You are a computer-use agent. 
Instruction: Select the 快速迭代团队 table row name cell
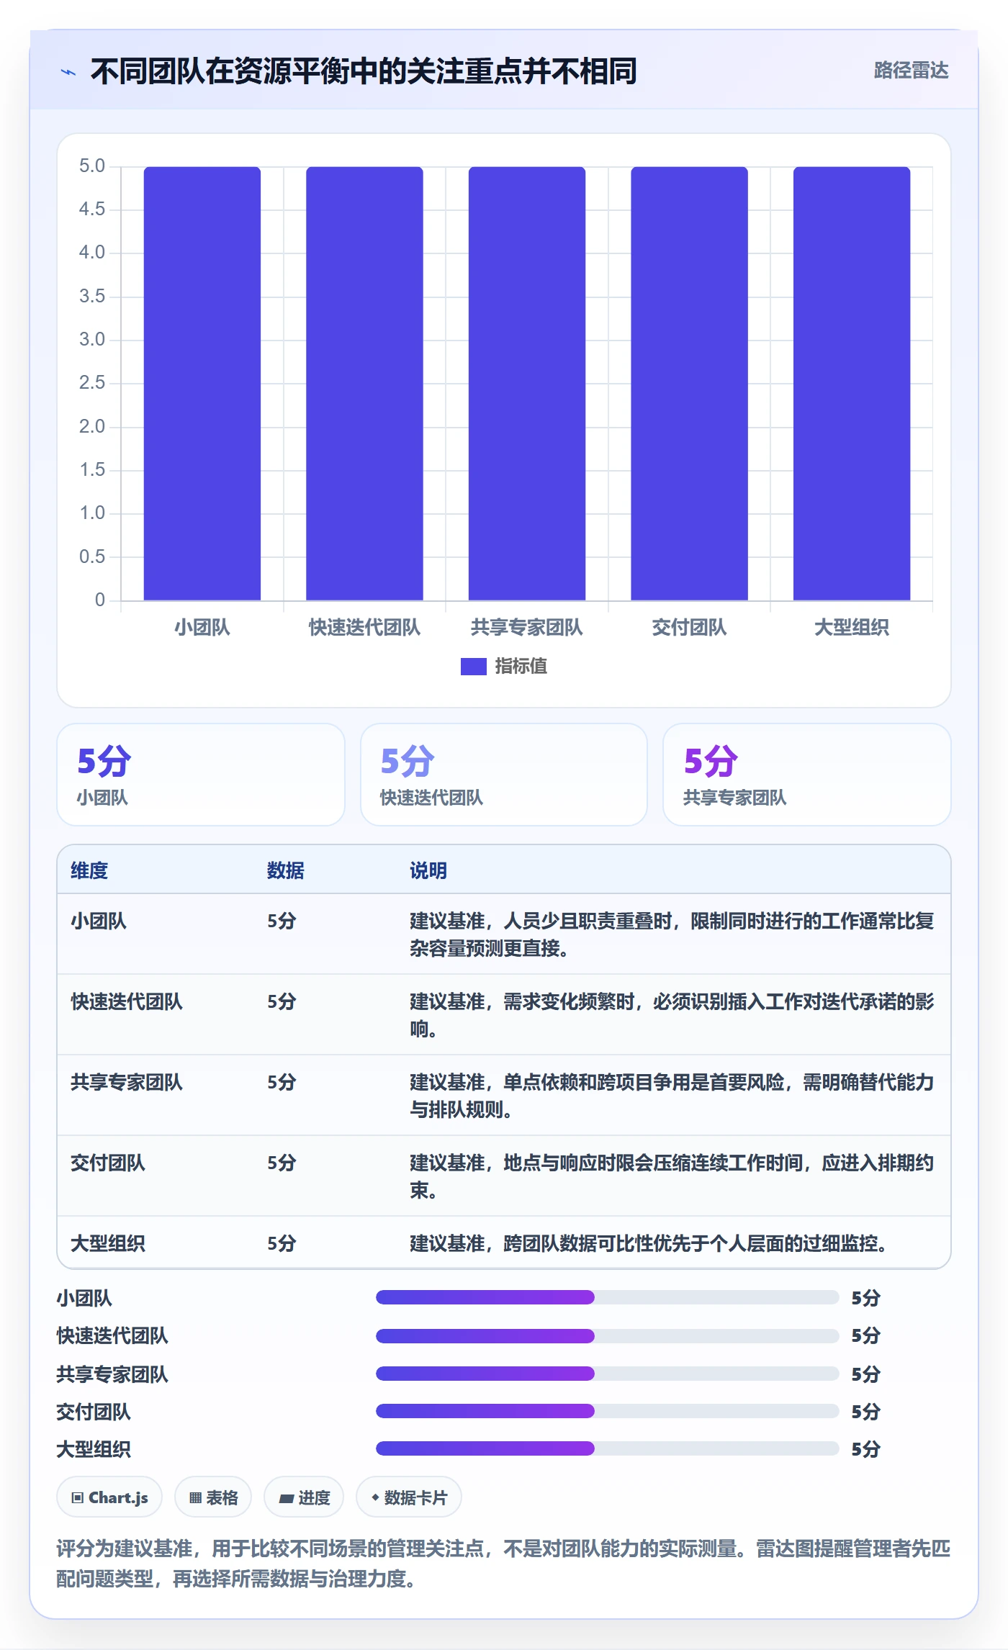click(x=127, y=1001)
